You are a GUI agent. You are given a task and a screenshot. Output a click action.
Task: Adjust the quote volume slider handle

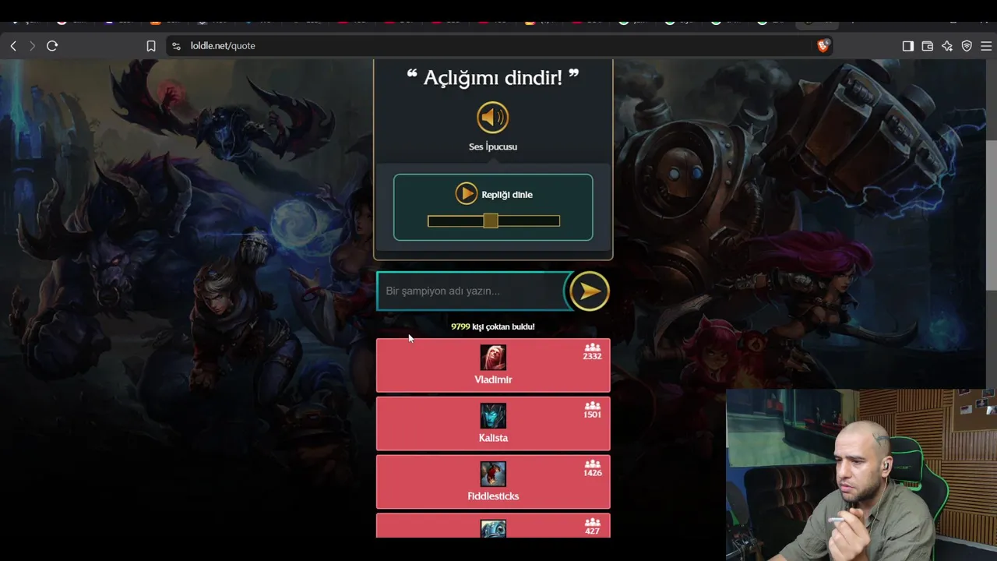(490, 221)
